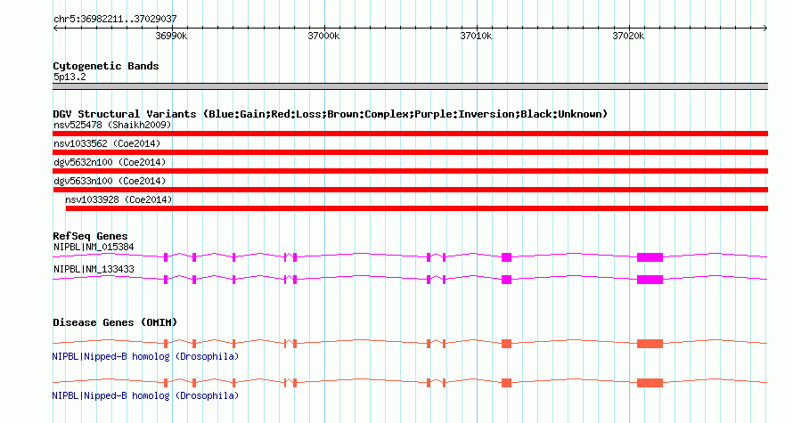The image size is (793, 423).
Task: Click the largest orange exon in second OMIM row
Action: click(650, 383)
